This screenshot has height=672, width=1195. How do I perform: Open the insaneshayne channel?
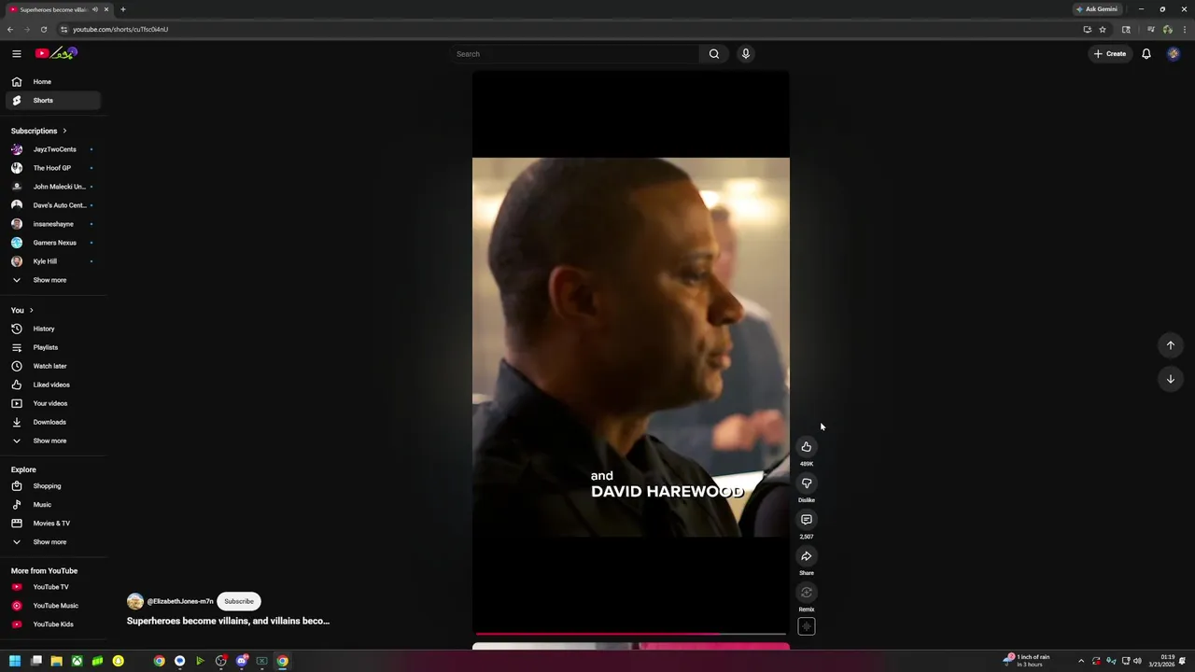(52, 224)
